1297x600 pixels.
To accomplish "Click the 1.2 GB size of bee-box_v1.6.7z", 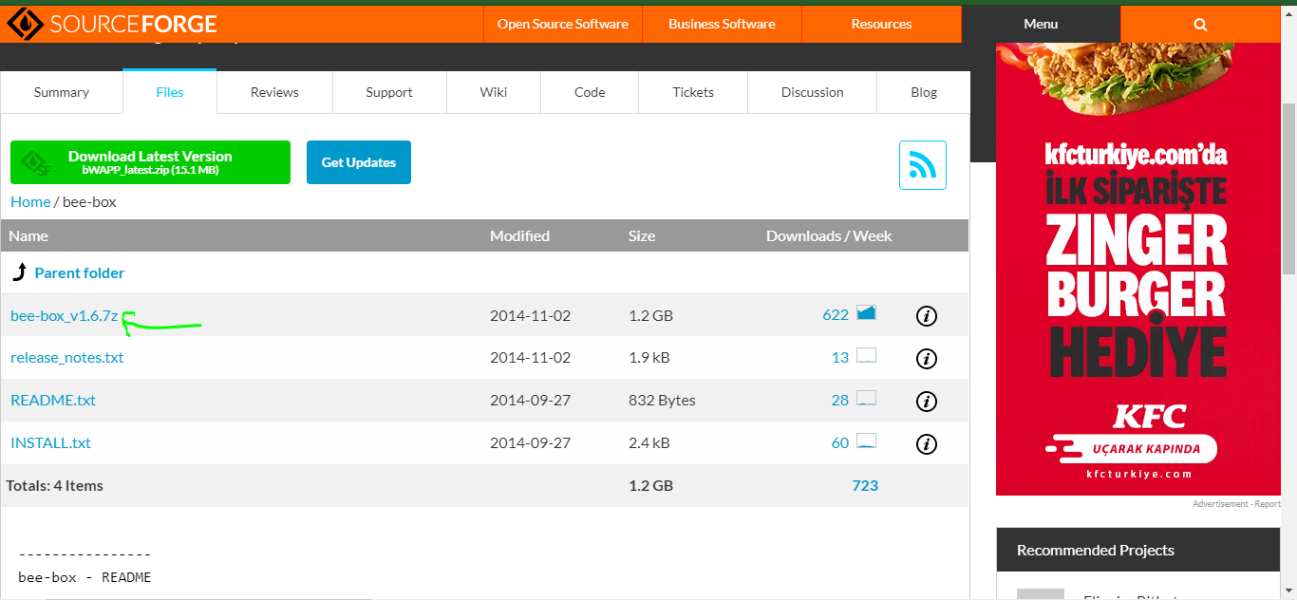I will pos(650,315).
